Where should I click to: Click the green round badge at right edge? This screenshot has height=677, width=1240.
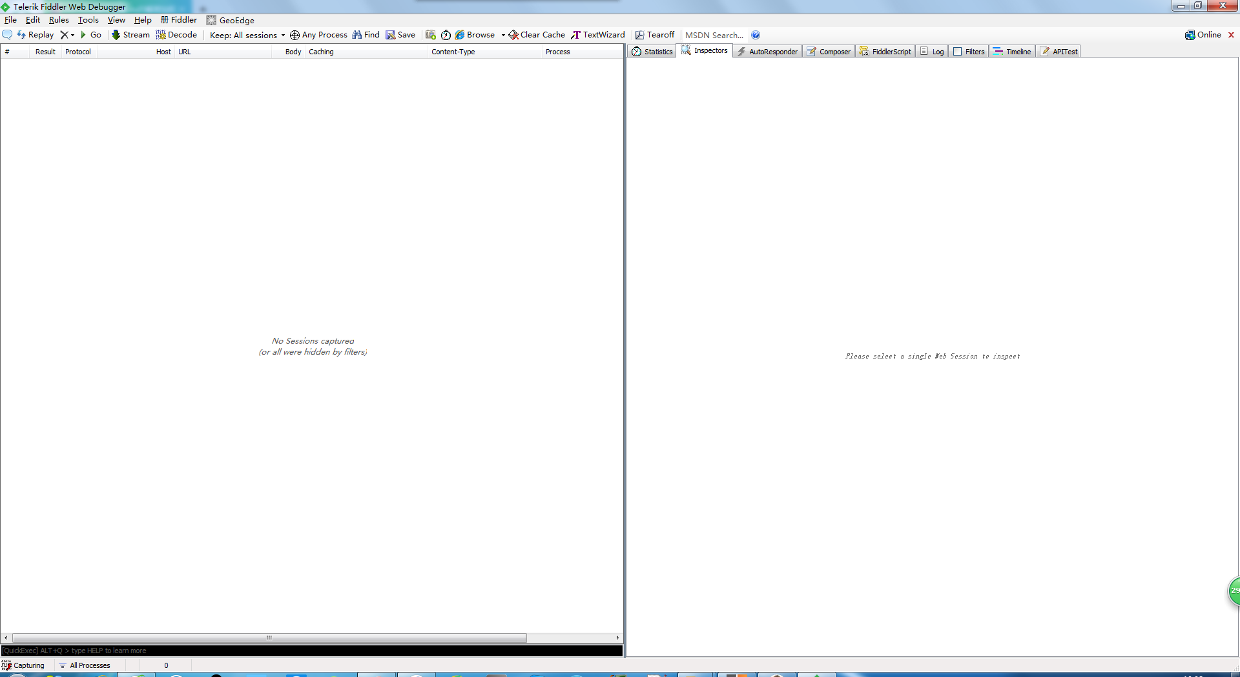(1234, 590)
